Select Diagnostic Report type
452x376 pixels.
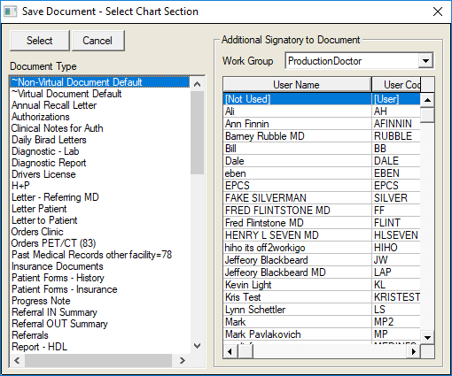tap(100, 163)
